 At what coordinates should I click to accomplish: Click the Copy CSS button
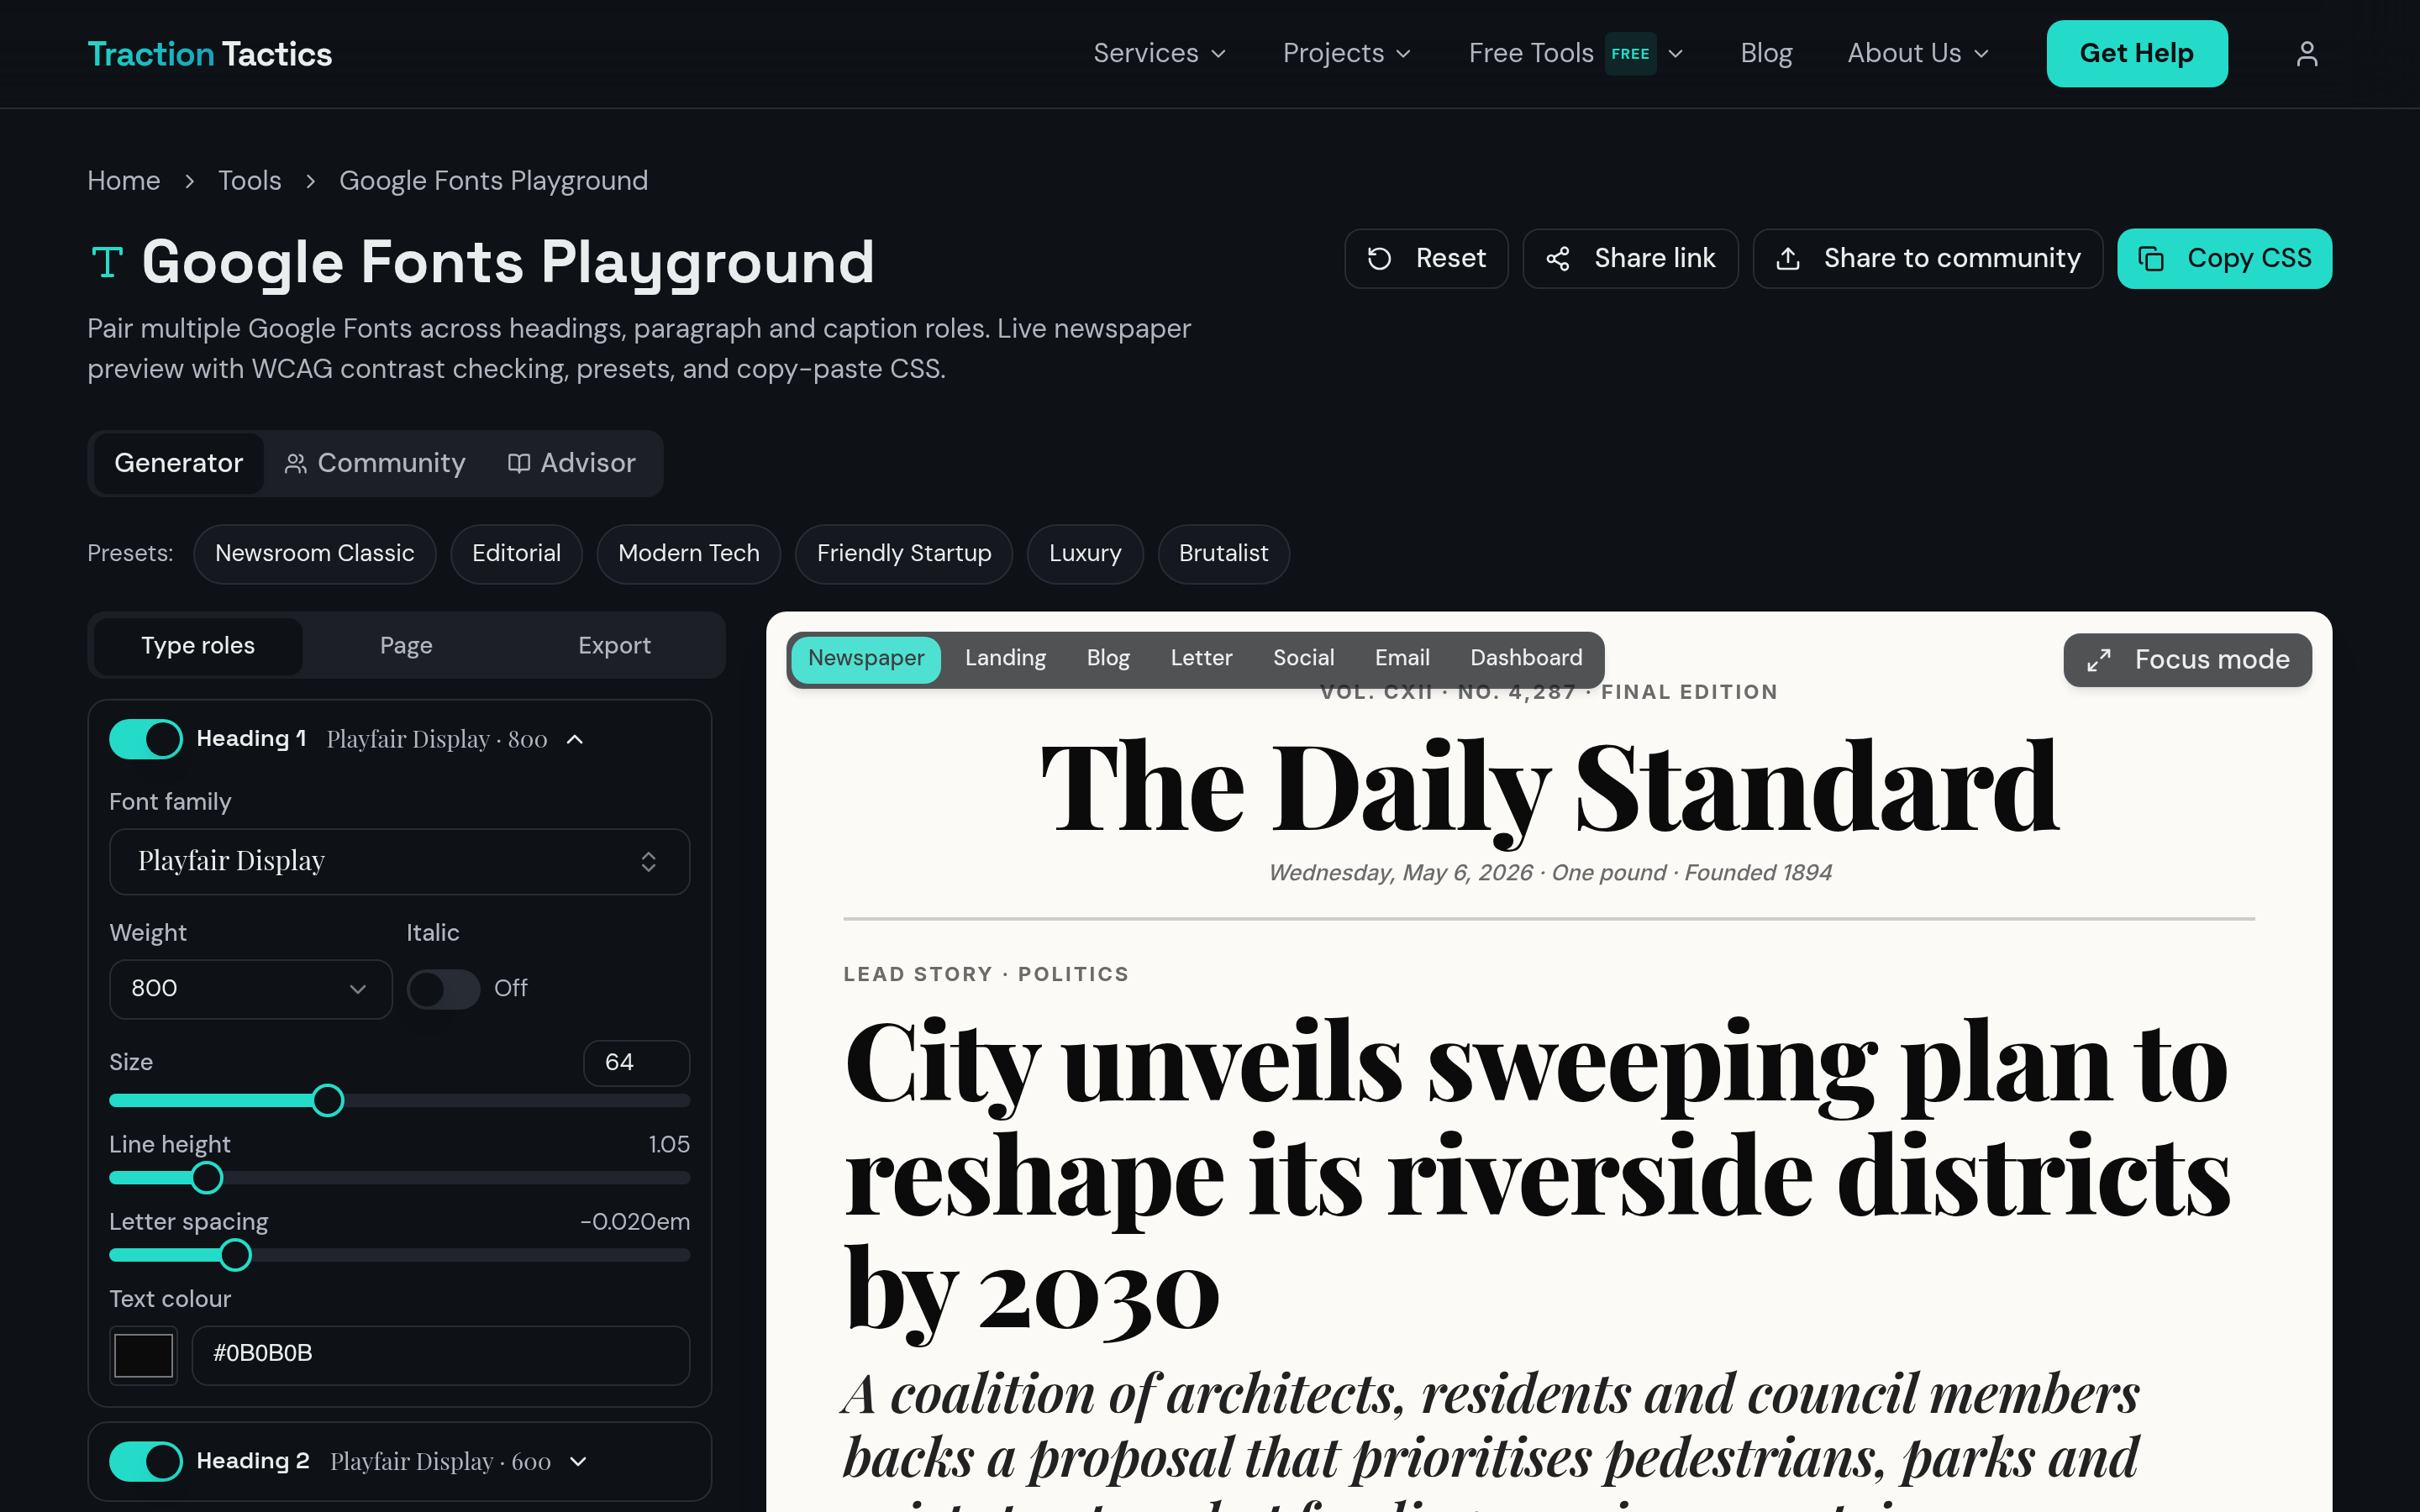pyautogui.click(x=2224, y=259)
